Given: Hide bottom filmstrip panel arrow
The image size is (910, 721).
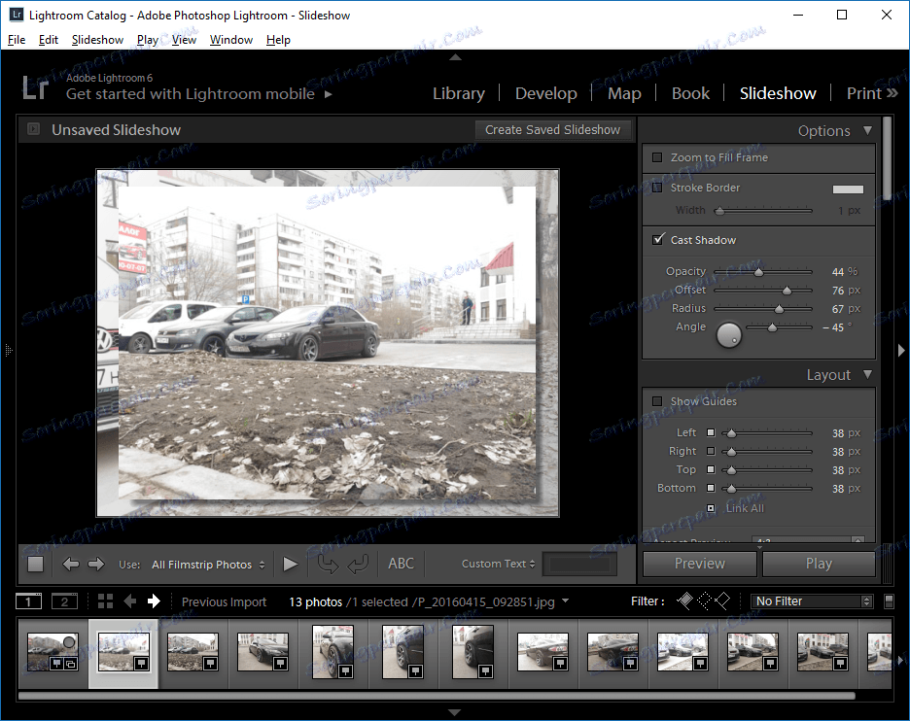Looking at the screenshot, I should (x=455, y=712).
